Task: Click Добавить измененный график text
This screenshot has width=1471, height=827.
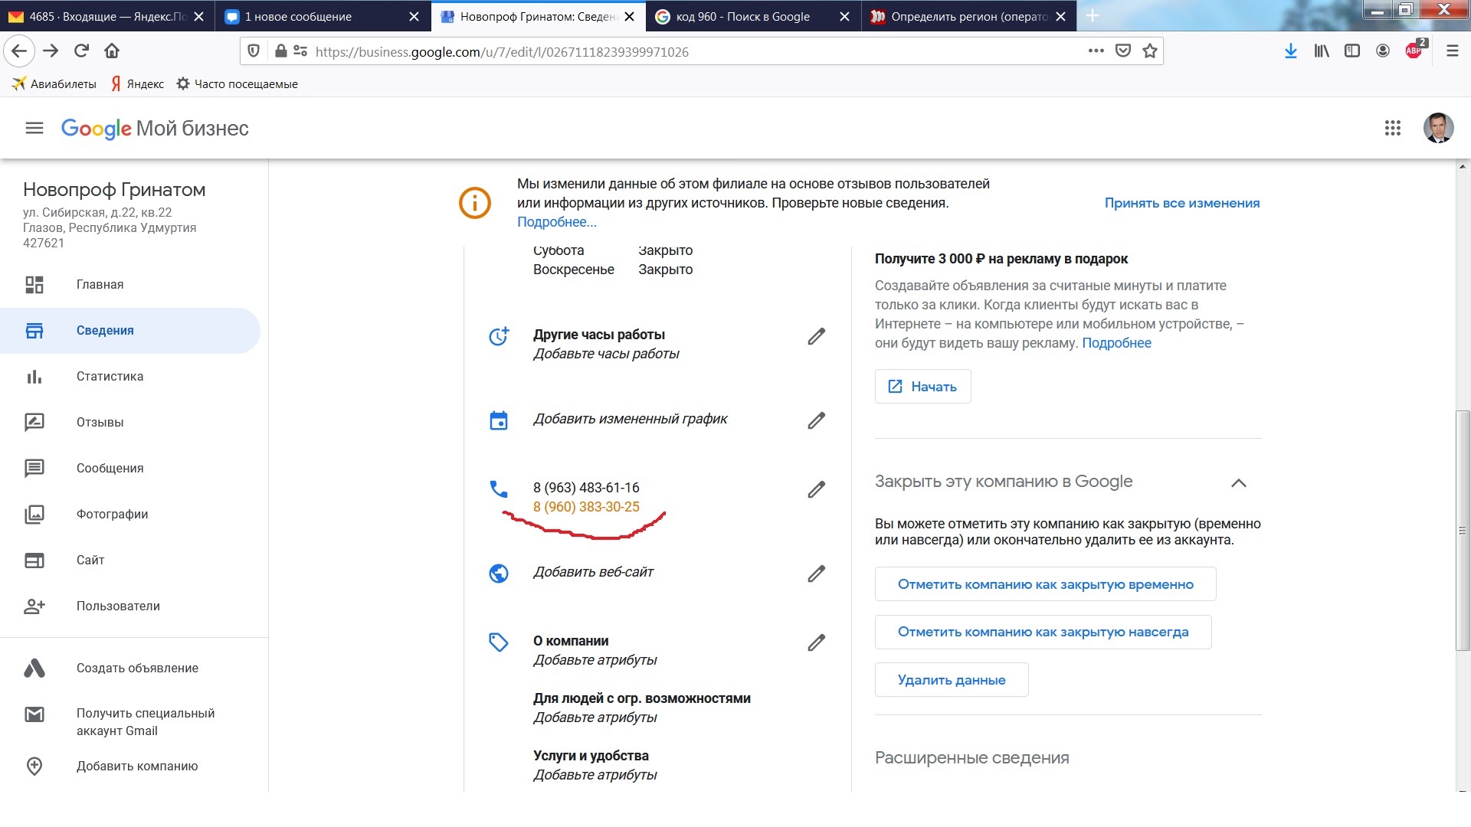Action: 631,419
